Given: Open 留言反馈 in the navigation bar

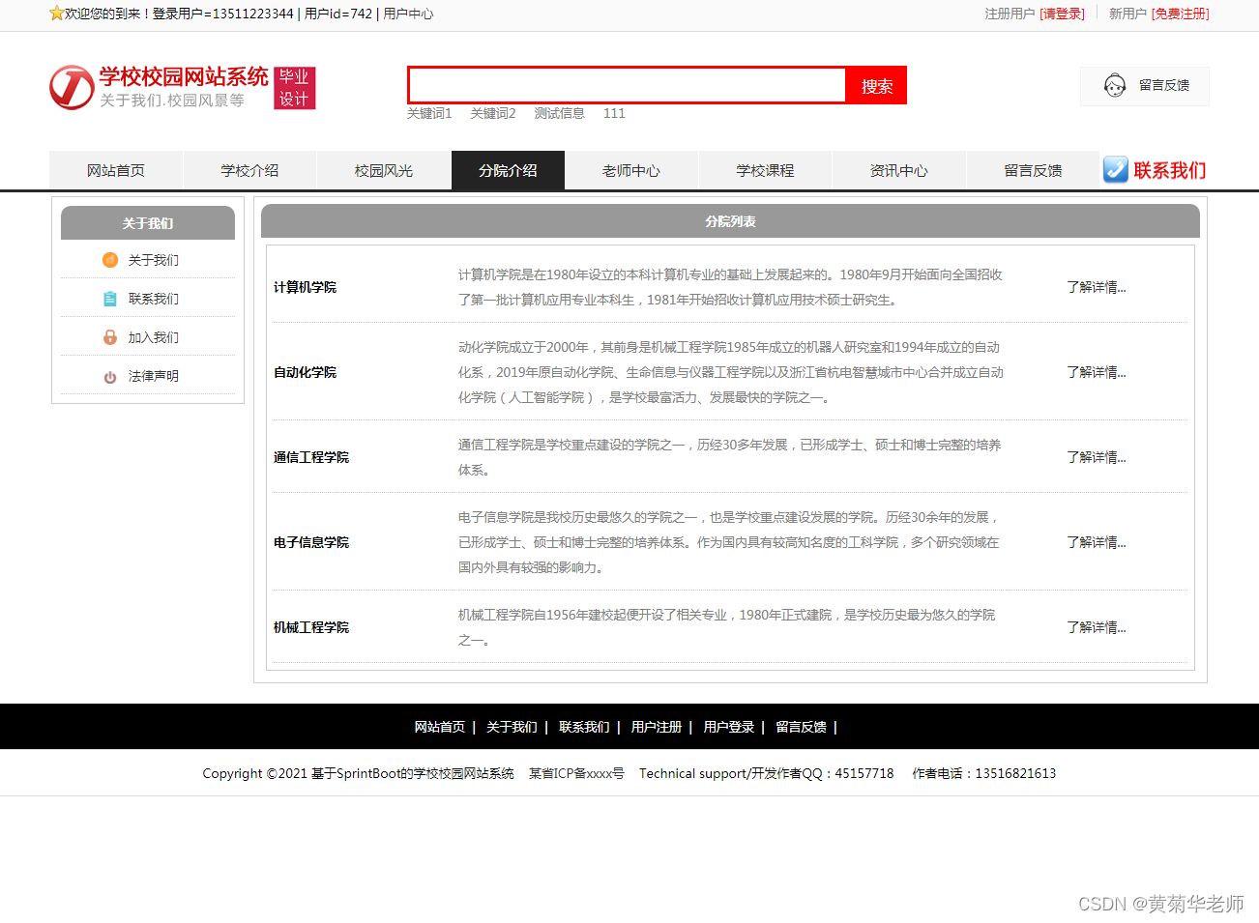Looking at the screenshot, I should point(1033,170).
